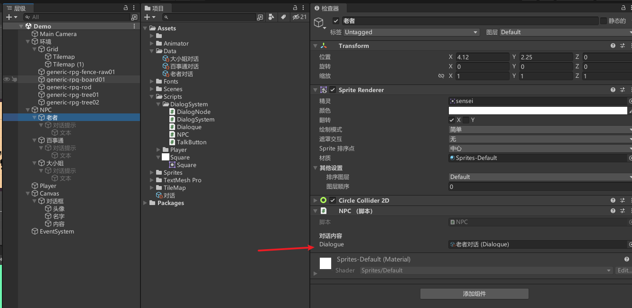Image resolution: width=632 pixels, height=308 pixels.
Task: Open 排序图层 Default dropdown
Action: click(x=540, y=177)
